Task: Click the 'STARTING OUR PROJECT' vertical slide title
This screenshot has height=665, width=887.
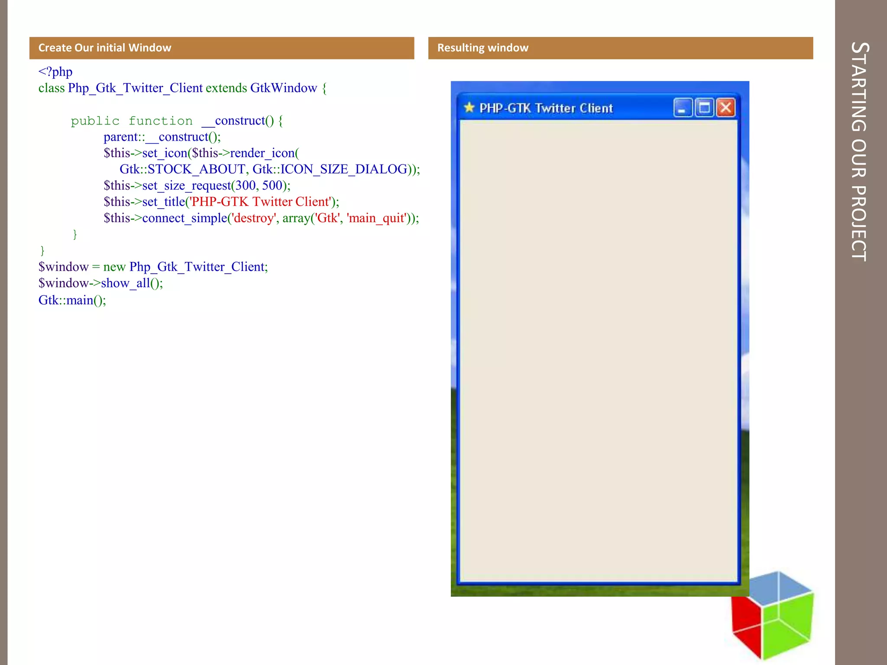Action: (x=860, y=151)
